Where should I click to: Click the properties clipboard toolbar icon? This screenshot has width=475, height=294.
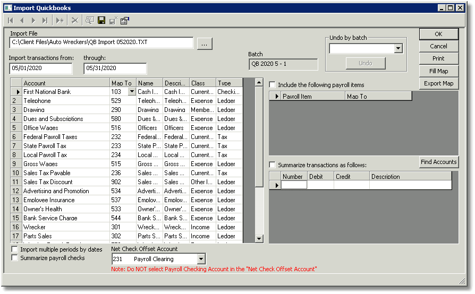point(125,21)
